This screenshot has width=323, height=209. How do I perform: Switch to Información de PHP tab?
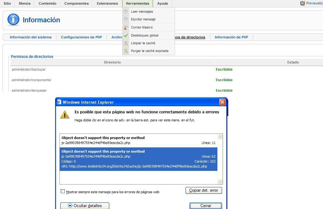pyautogui.click(x=231, y=37)
